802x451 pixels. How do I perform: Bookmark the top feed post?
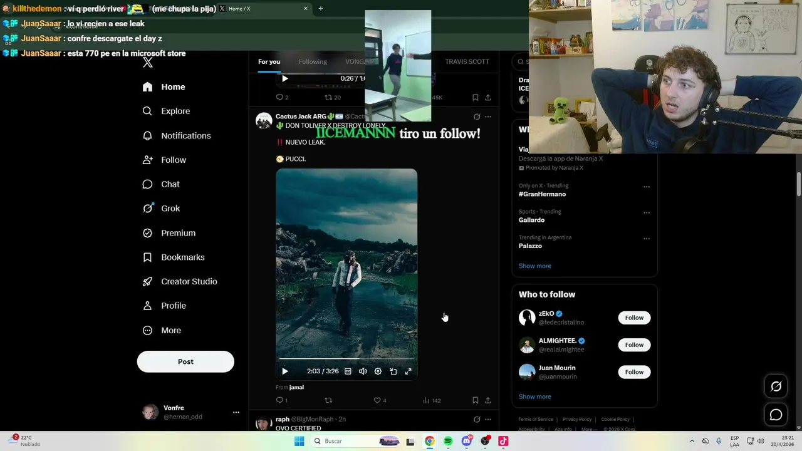coord(476,97)
